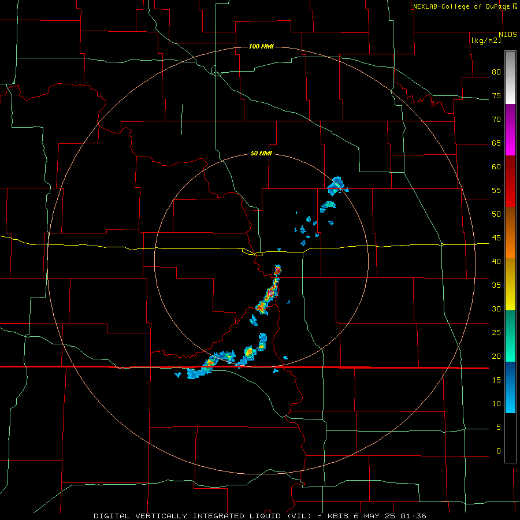The height and width of the screenshot is (520, 520).
Task: Click the blue segment of the color bar
Action: click(510, 387)
